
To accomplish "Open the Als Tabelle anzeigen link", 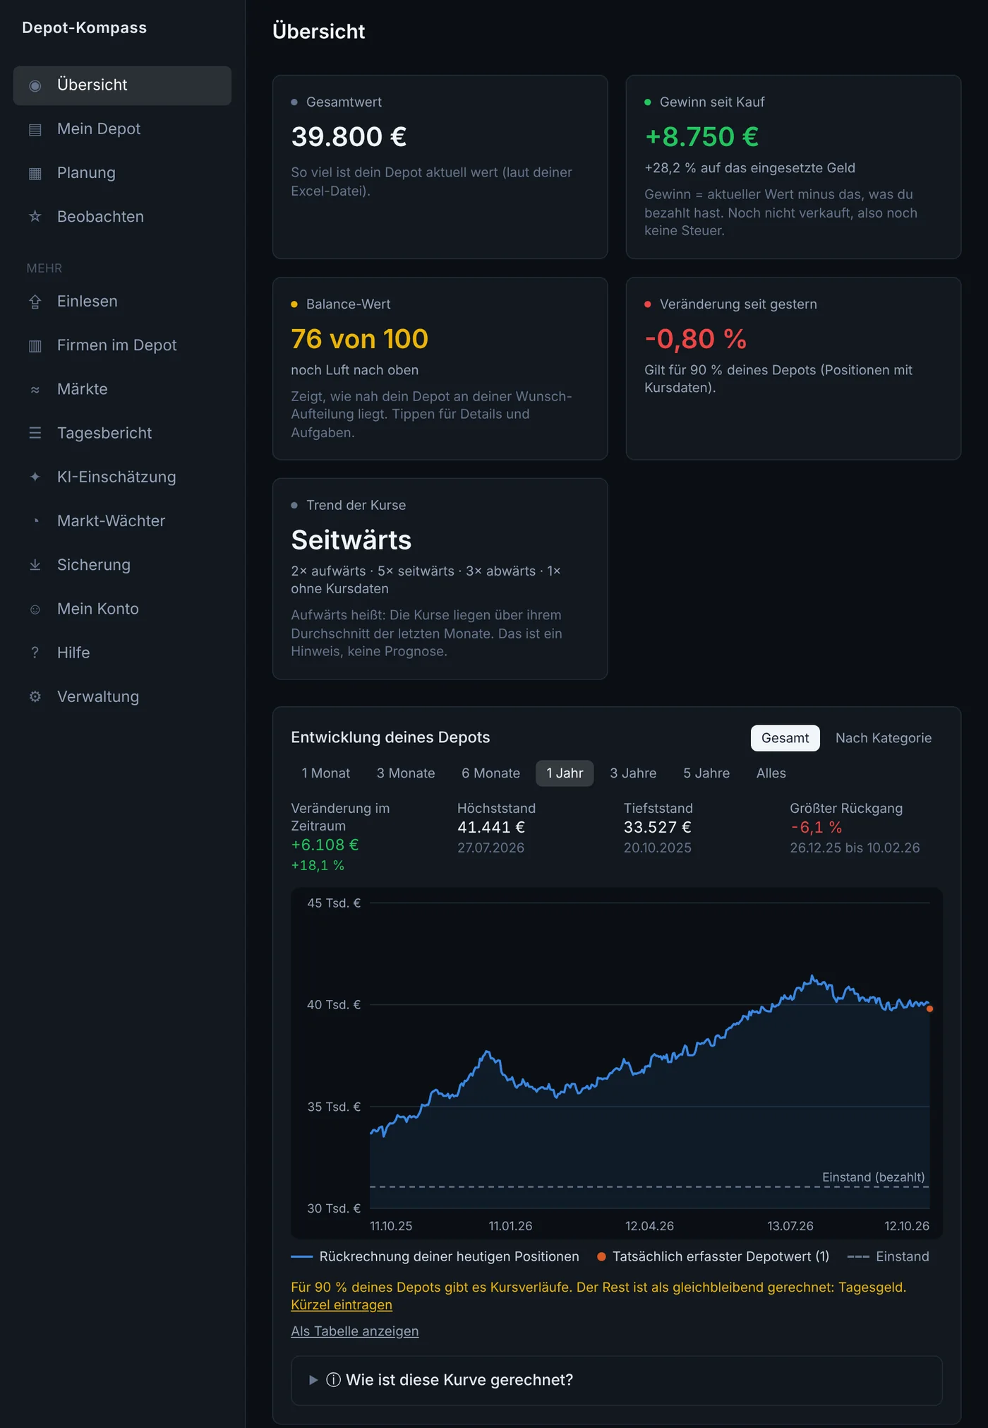I will 354,1331.
